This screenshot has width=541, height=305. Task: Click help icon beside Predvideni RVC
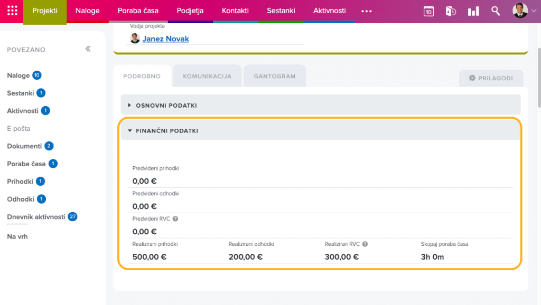point(175,218)
